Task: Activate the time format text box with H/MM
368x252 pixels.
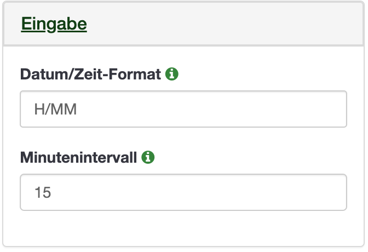Action: click(183, 109)
